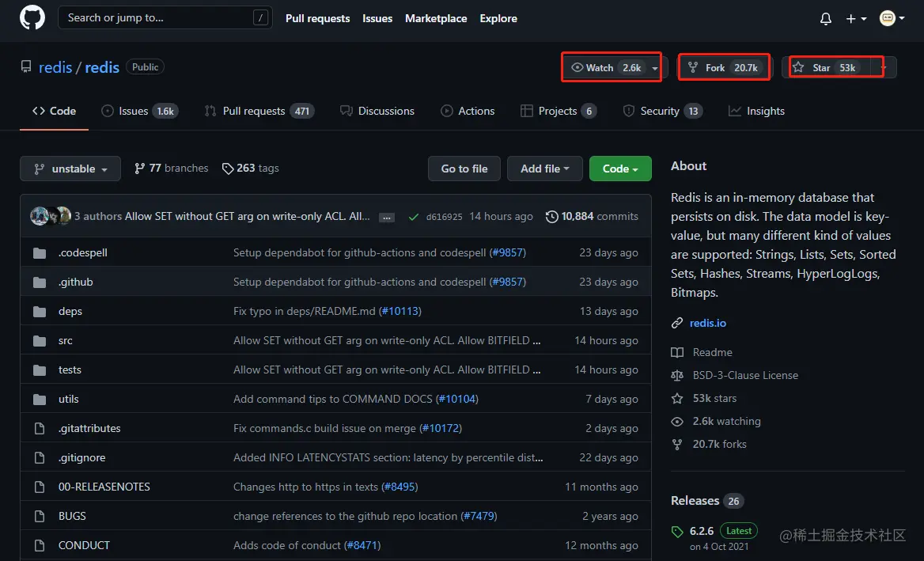Open pull request #10172 link

(x=440, y=428)
